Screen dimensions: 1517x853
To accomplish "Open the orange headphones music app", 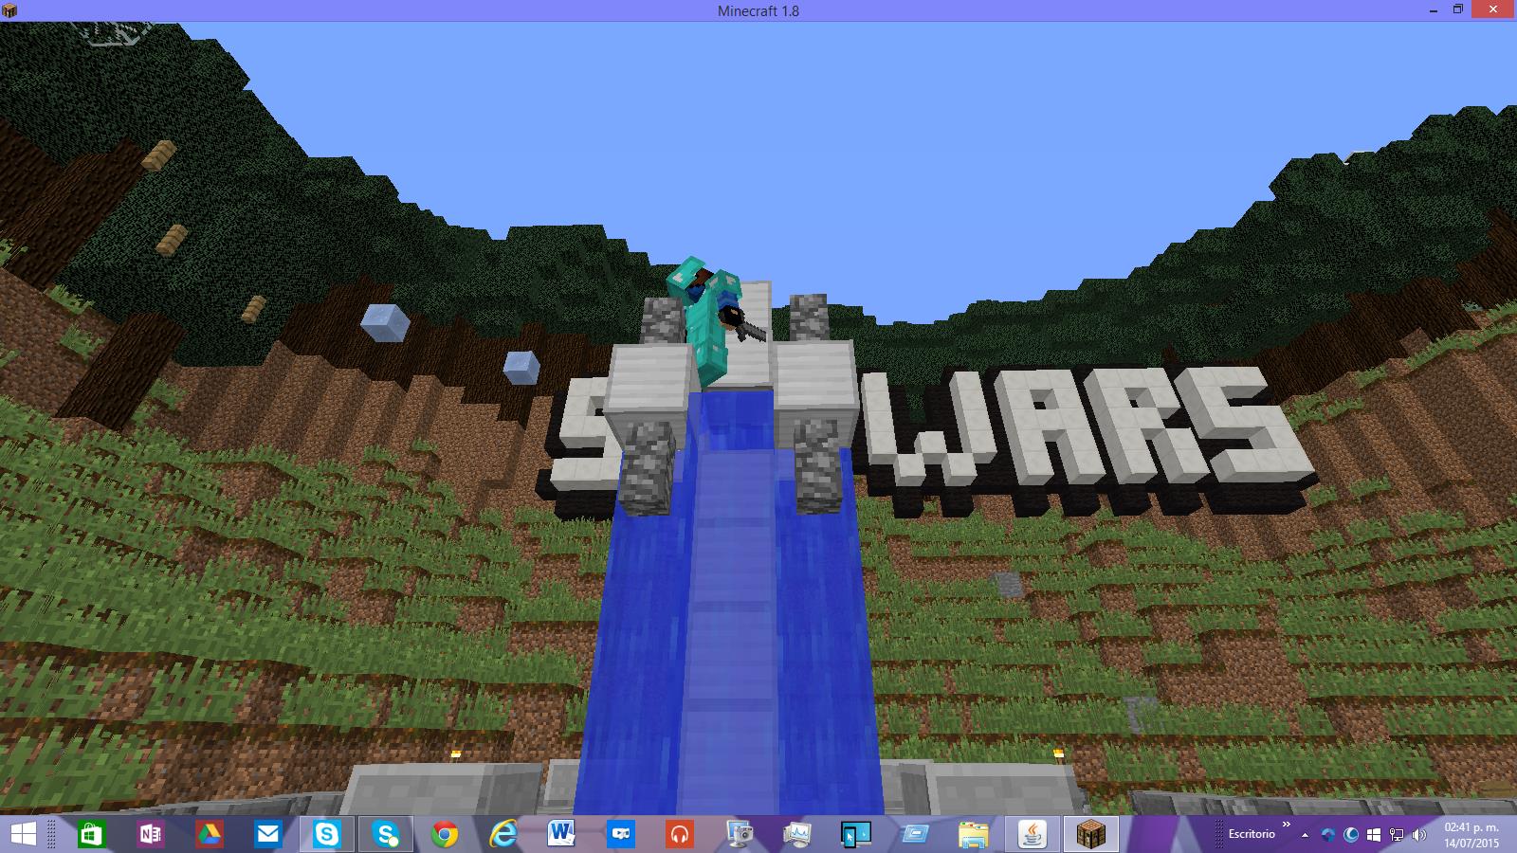I will coord(680,834).
